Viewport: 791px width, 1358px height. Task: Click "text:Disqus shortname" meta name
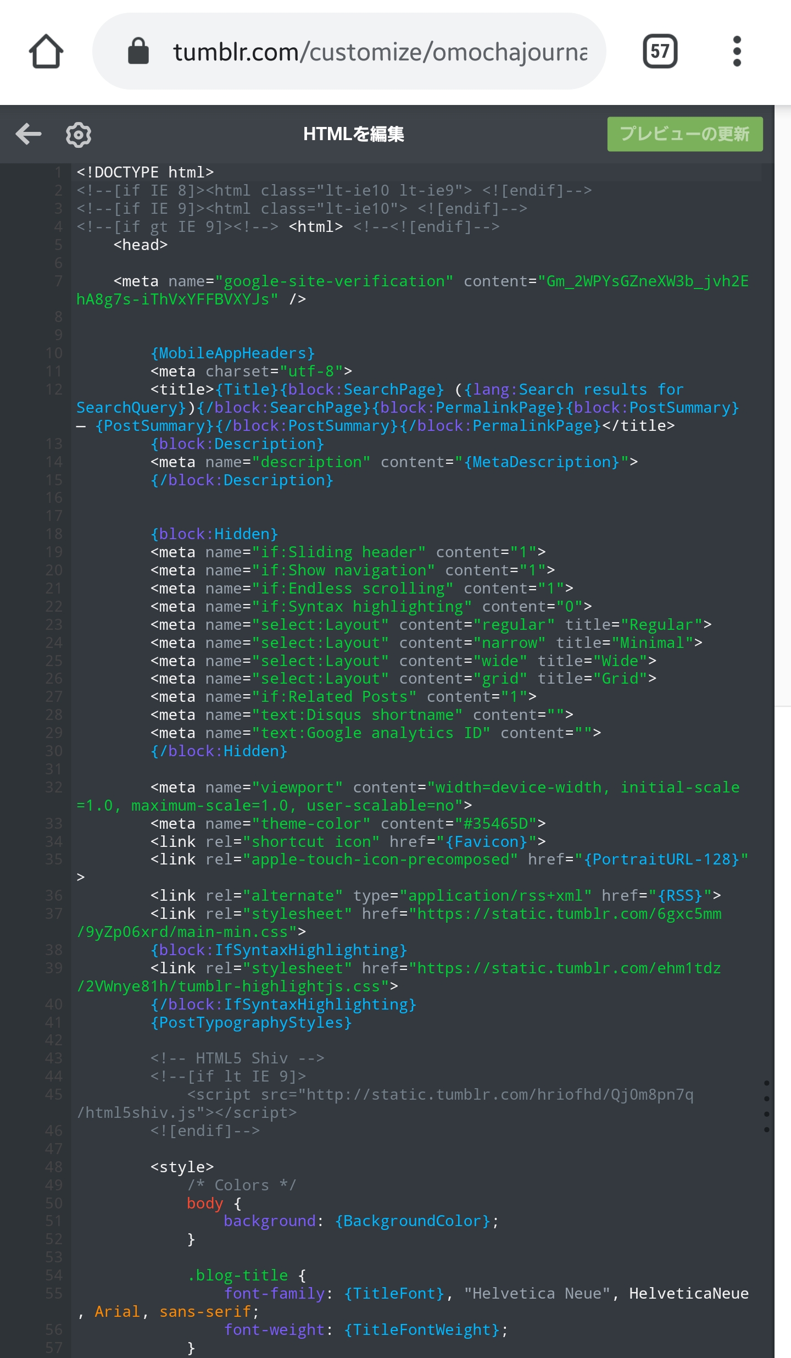(x=357, y=715)
